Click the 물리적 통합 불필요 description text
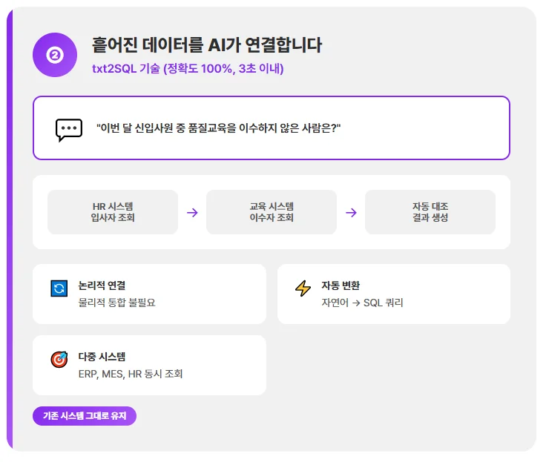This screenshot has height=462, width=546. click(x=116, y=303)
